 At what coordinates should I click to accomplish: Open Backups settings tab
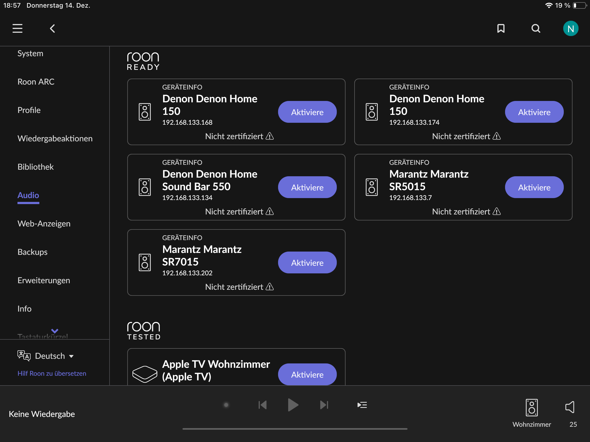pos(33,252)
